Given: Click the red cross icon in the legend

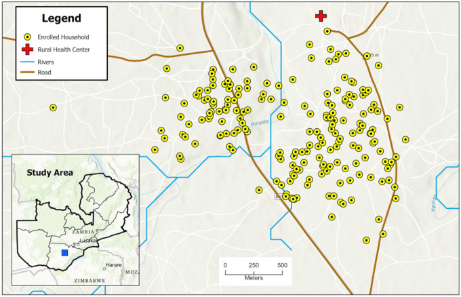Looking at the screenshot, I should click(x=27, y=49).
